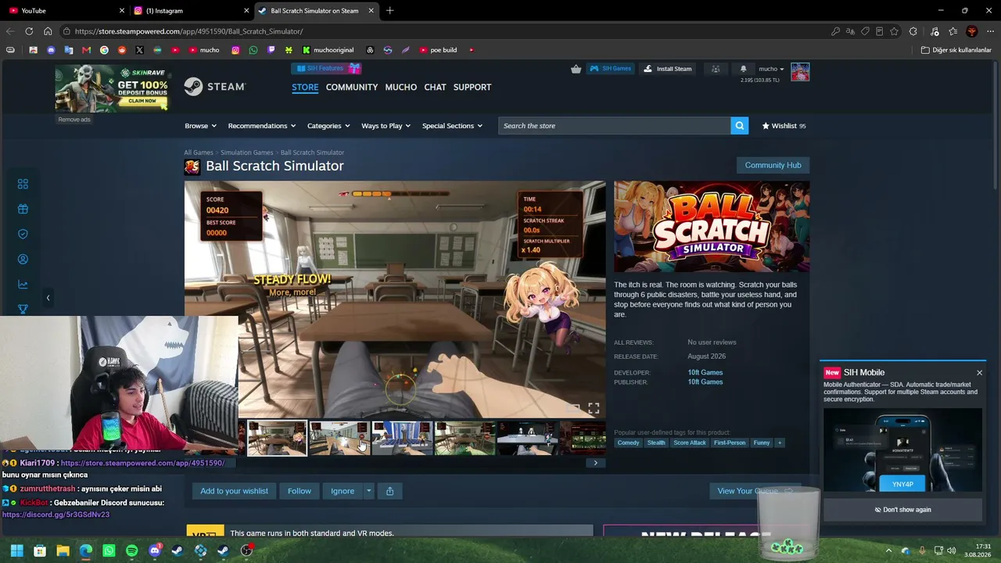Select the Comedy tag
The height and width of the screenshot is (563, 1001).
[628, 443]
